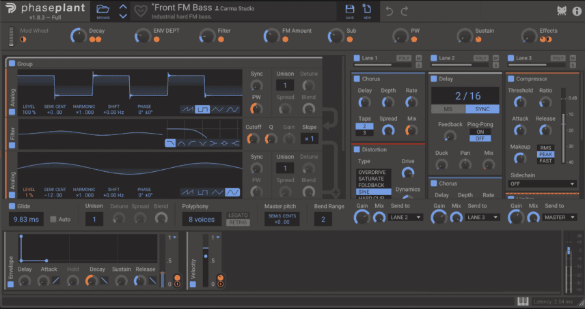Switch Delay time to MS mode
The image size is (585, 309).
[x=448, y=109]
